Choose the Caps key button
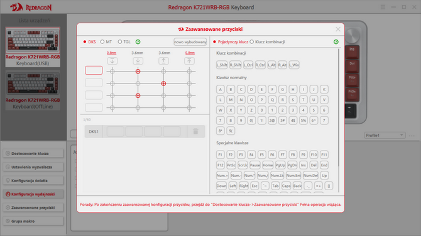The height and width of the screenshot is (236, 421). [286, 186]
